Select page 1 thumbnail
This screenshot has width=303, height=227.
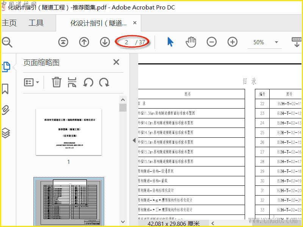tap(69, 132)
